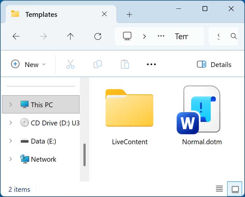
Task: Toggle the Details pane
Action: 214,64
